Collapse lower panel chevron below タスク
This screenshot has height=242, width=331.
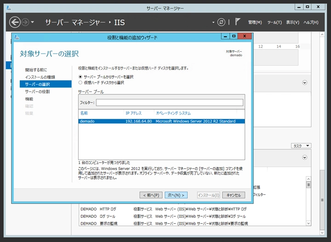coord(305,157)
